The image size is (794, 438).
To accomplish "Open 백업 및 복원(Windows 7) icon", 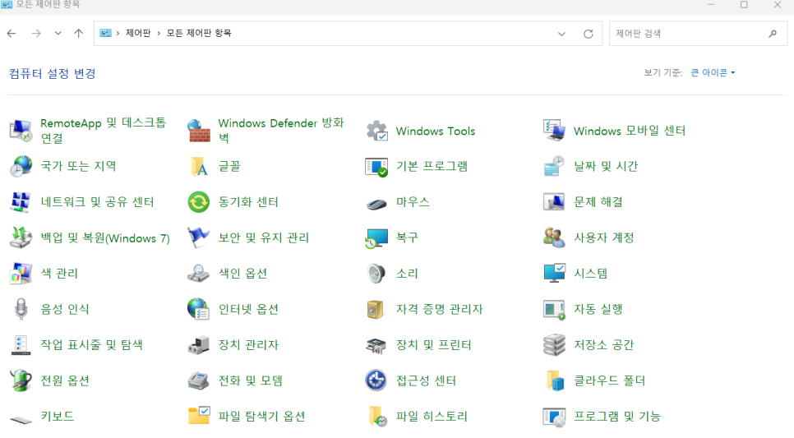I will (x=21, y=237).
